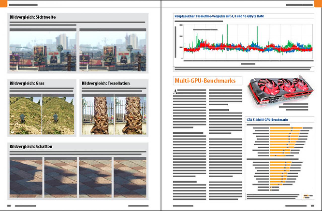322x211 pixels.
Task: Click the top orange bar in benchmark chart
Action: click(286, 128)
